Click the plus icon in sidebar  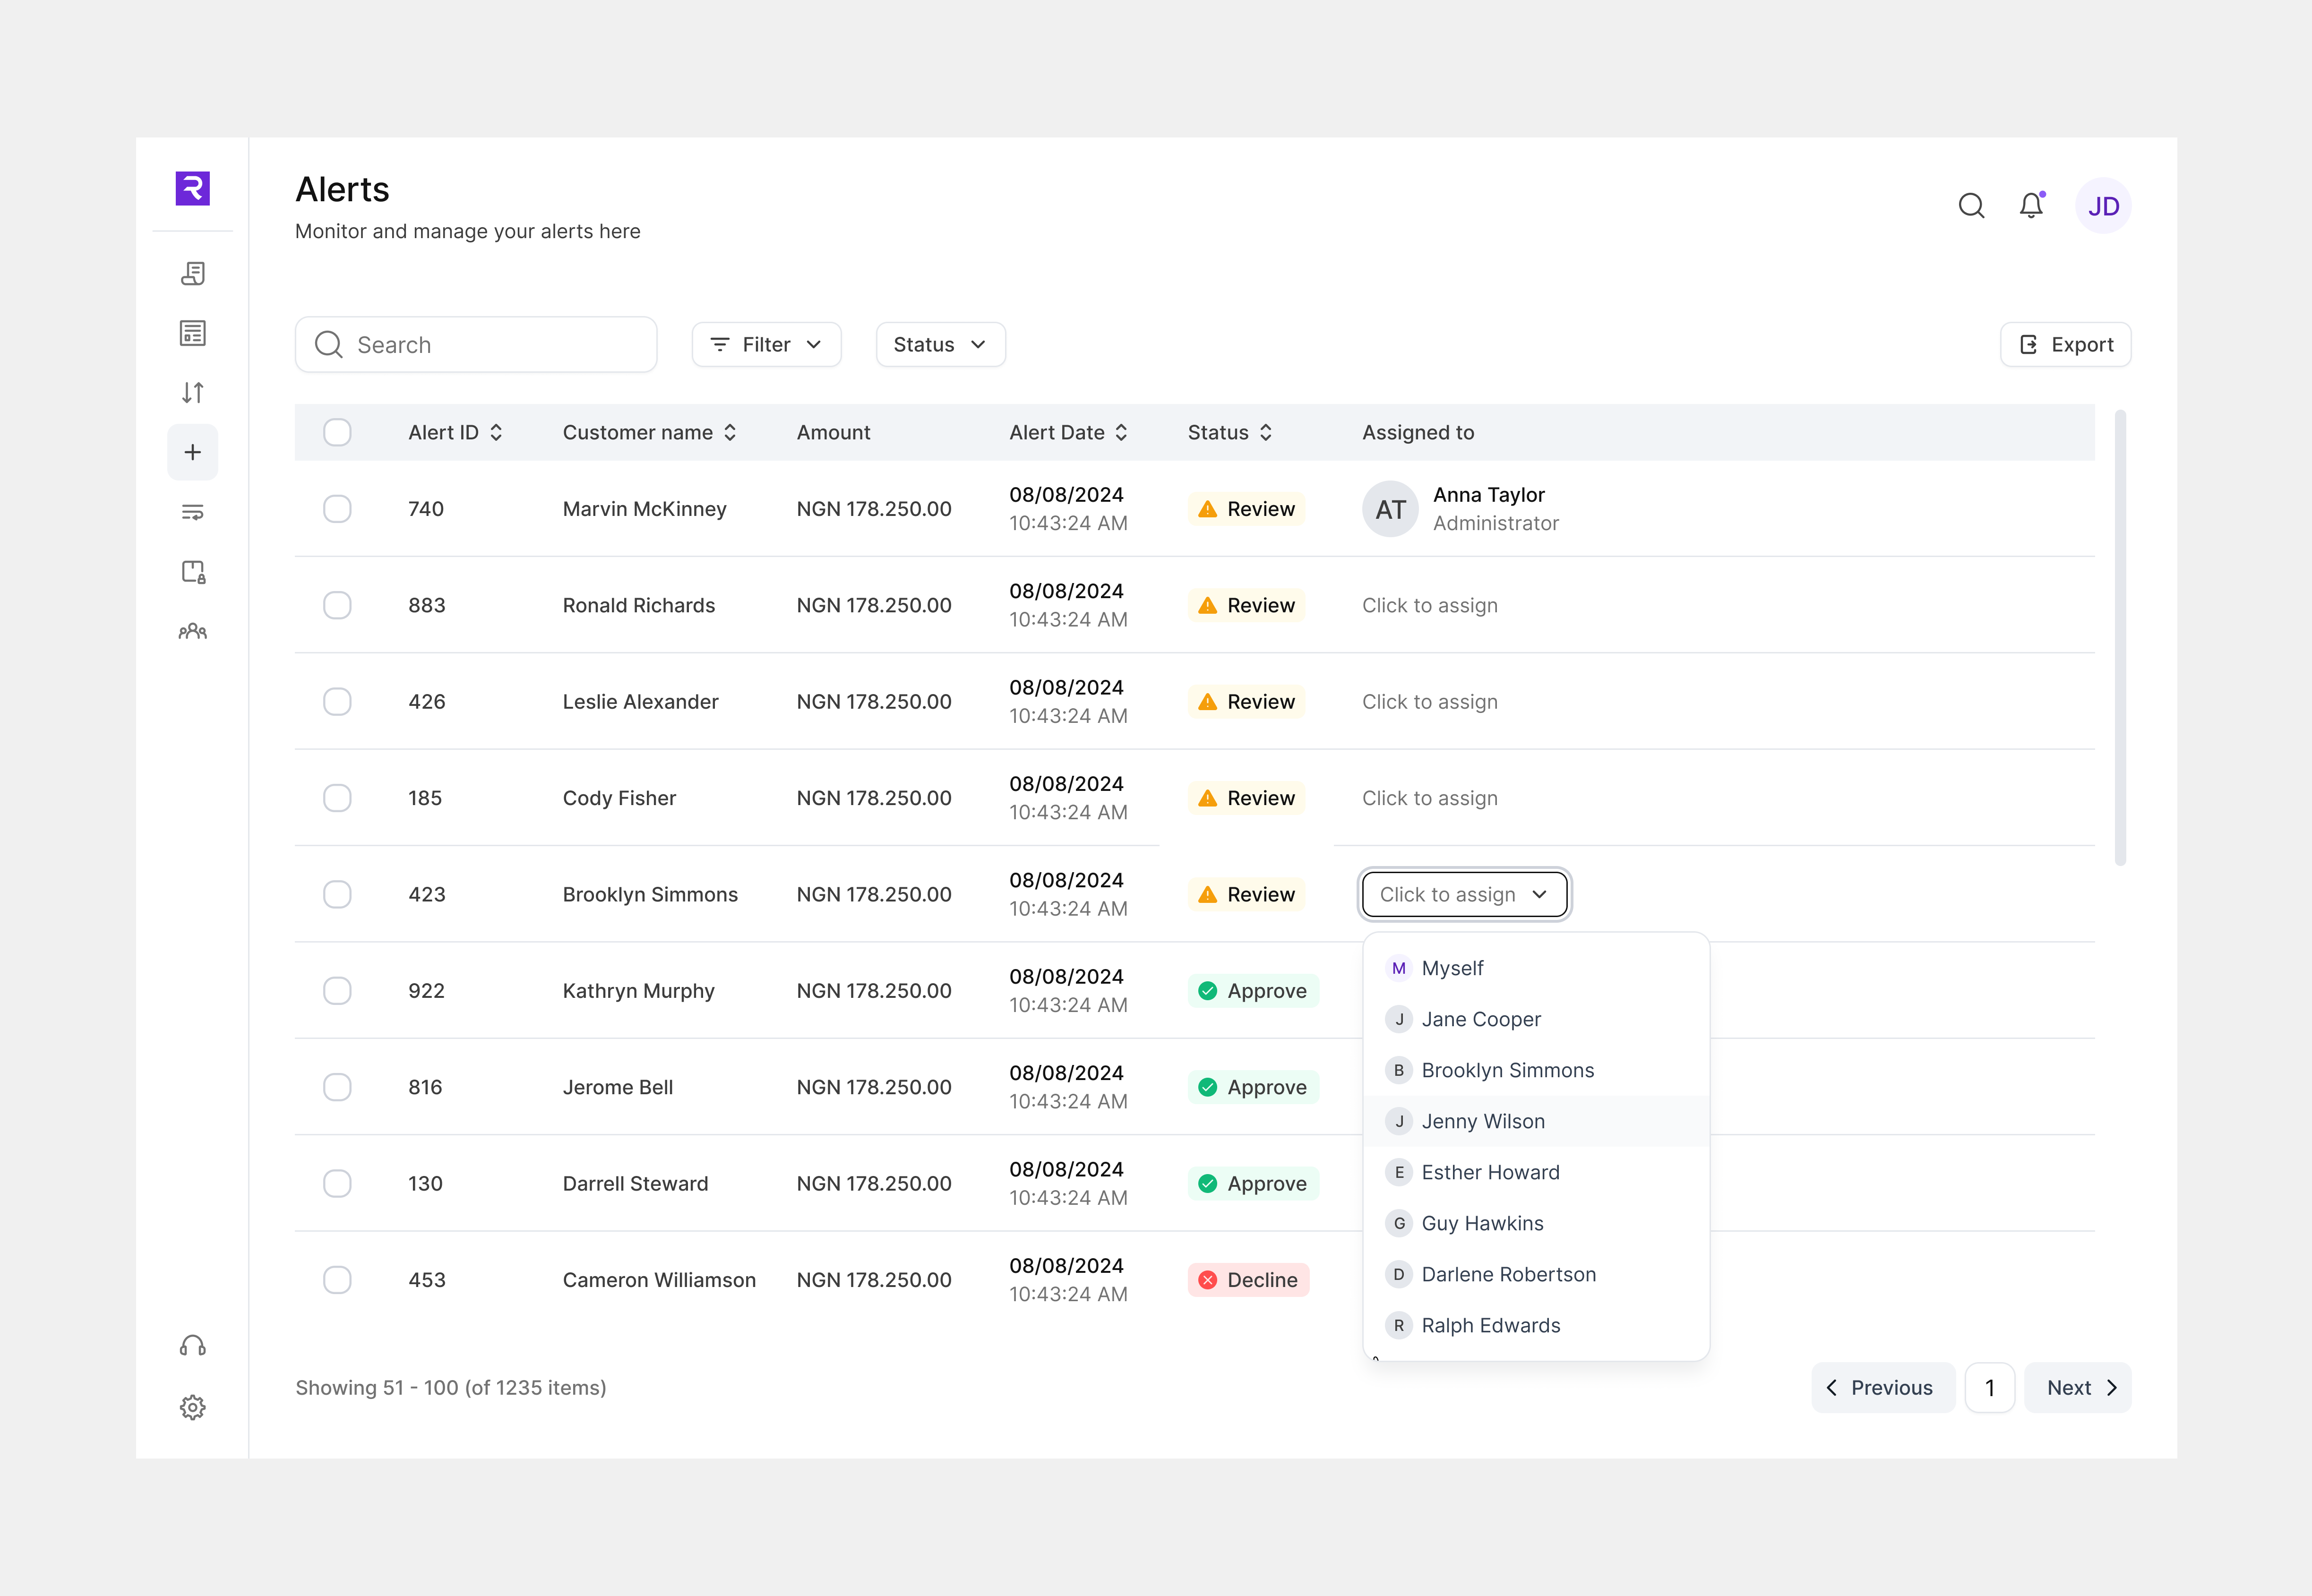pyautogui.click(x=192, y=452)
